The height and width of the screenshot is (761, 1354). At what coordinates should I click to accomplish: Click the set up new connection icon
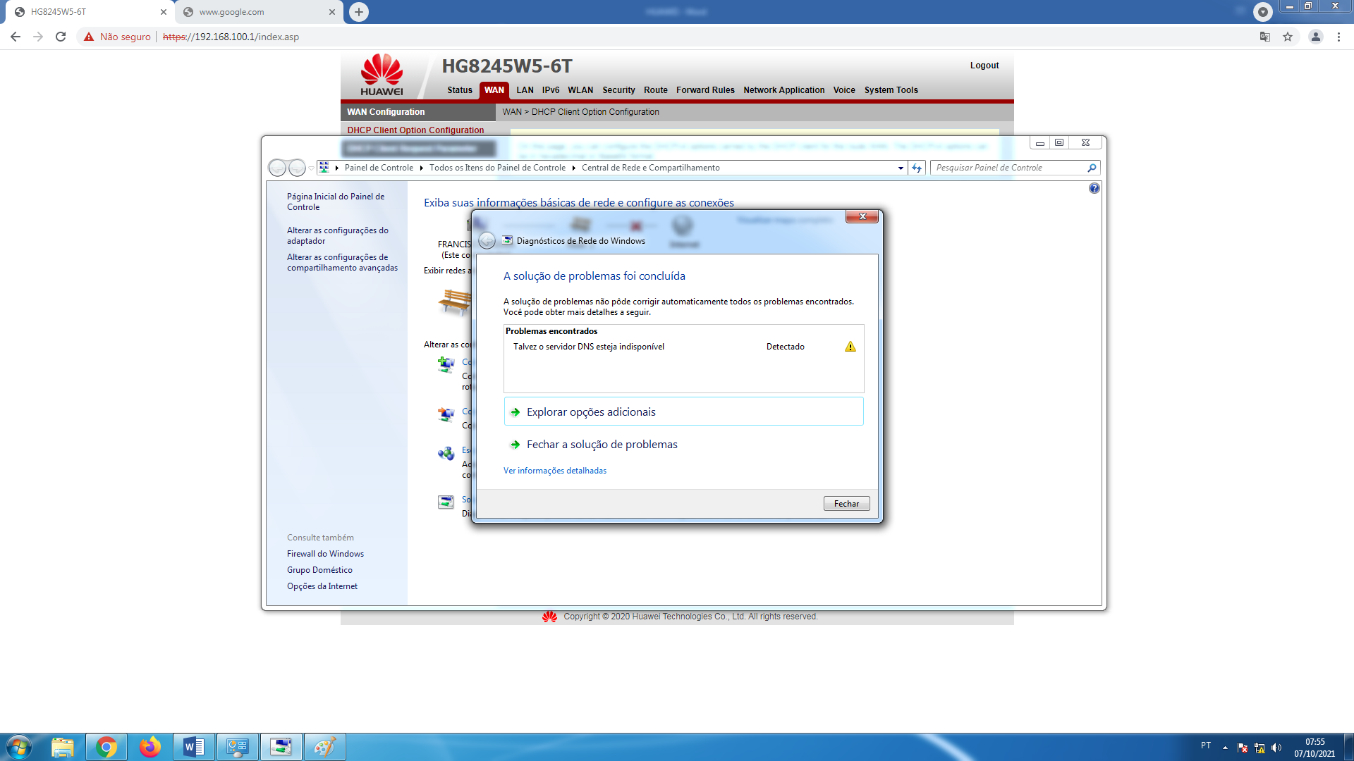point(446,364)
